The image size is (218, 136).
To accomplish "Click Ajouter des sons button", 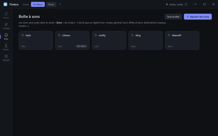I will pyautogui.click(x=198, y=17).
